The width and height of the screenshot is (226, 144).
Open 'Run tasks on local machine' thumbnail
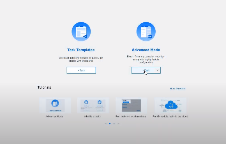pyautogui.click(x=131, y=105)
